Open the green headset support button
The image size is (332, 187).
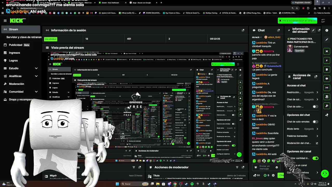pos(324,173)
